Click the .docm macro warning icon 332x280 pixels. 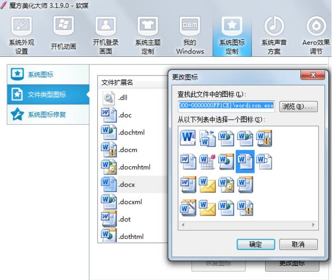[x=109, y=150]
